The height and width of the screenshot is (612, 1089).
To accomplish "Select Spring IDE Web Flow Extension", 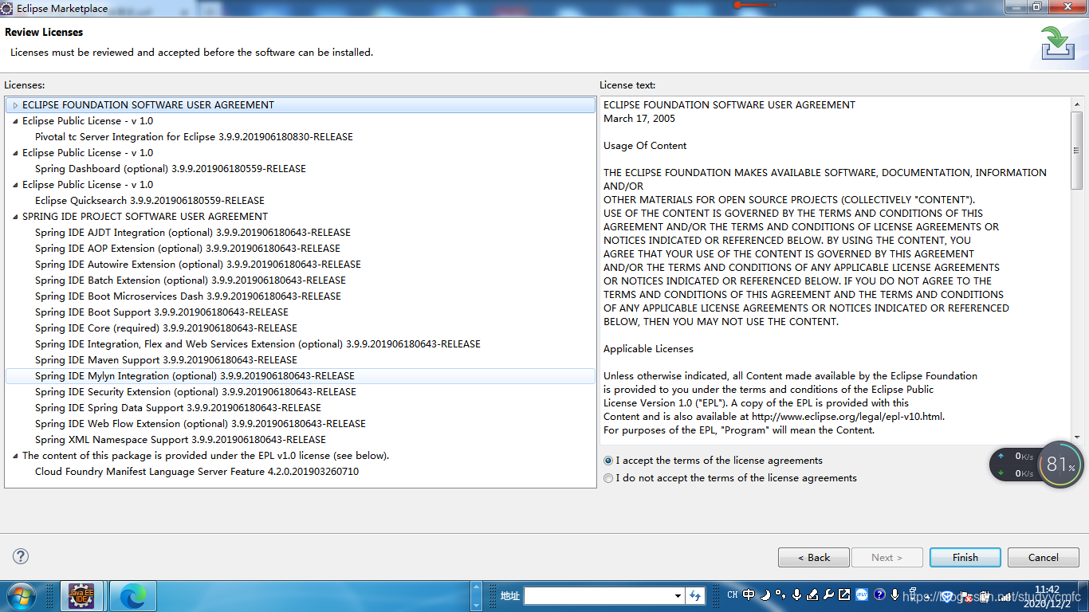I will tap(200, 424).
